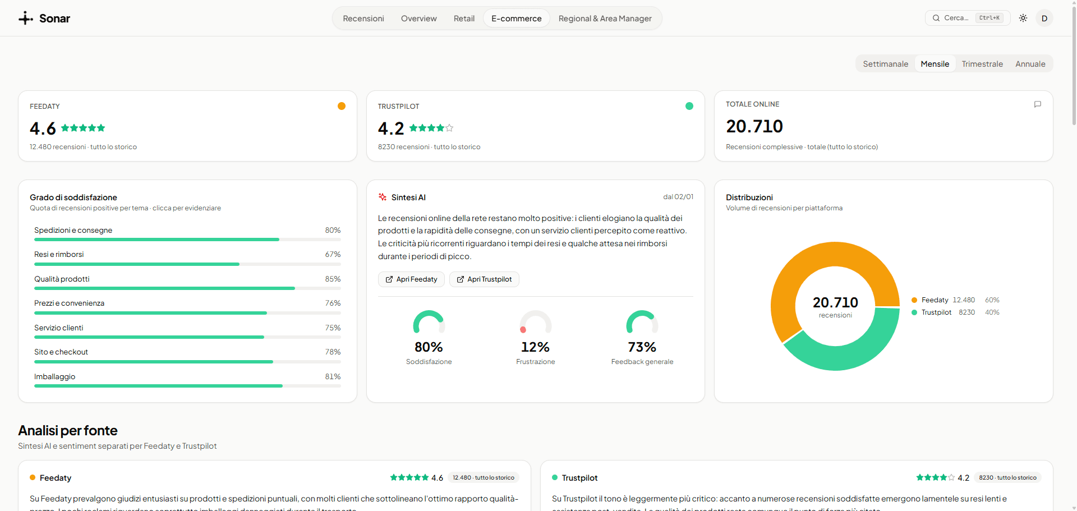1077x511 pixels.
Task: Click the Apri Trustpilot button
Action: 484,279
